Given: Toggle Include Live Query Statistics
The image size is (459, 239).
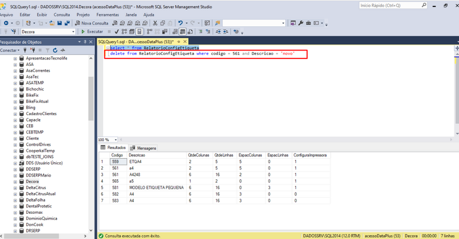Looking at the screenshot, I should 157,32.
